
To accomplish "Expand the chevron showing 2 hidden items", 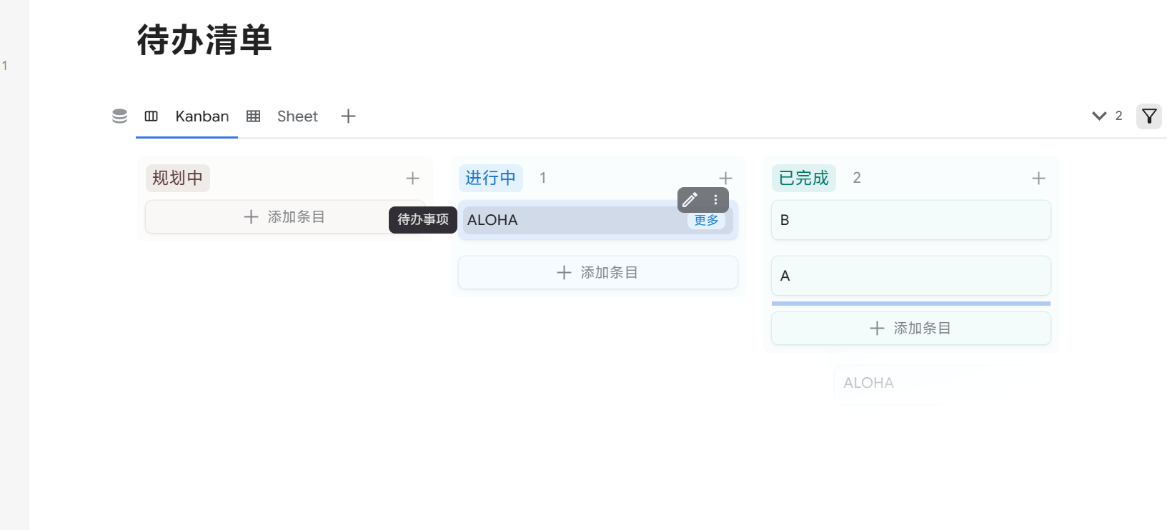I will coord(1099,116).
